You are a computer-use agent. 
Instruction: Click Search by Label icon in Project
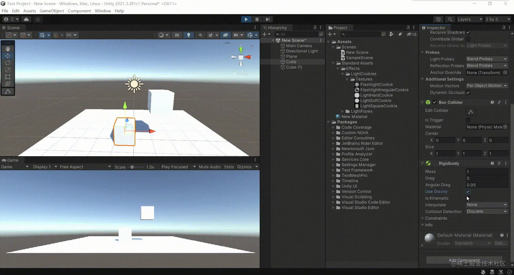[x=400, y=34]
